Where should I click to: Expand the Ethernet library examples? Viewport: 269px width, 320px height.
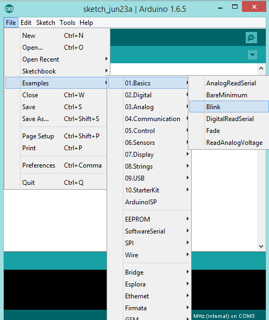[x=149, y=296]
